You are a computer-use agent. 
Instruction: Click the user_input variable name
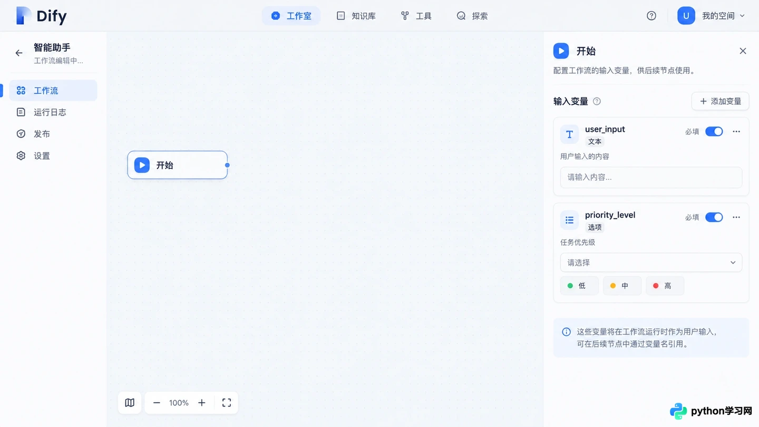605,129
